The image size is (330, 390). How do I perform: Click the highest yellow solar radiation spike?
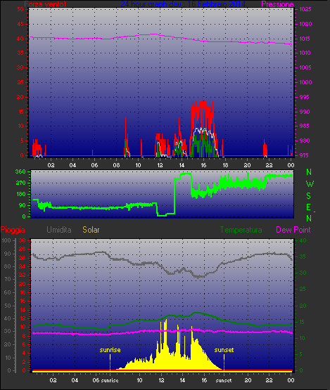pos(166,321)
